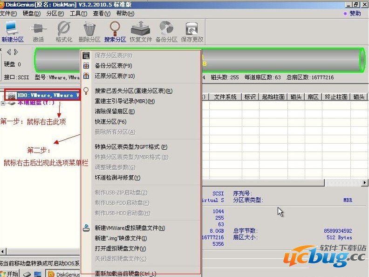Click the backup icon beside 备份分区表(F9)
Image resolution: width=369 pixels, height=277 pixels.
point(86,66)
